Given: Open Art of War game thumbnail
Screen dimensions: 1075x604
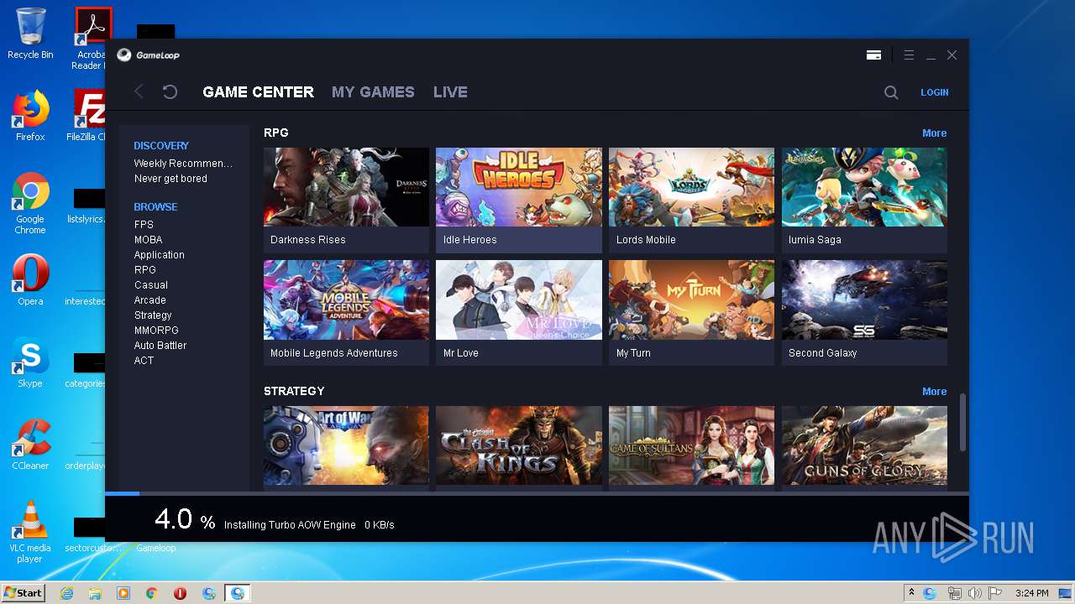Looking at the screenshot, I should click(x=346, y=446).
